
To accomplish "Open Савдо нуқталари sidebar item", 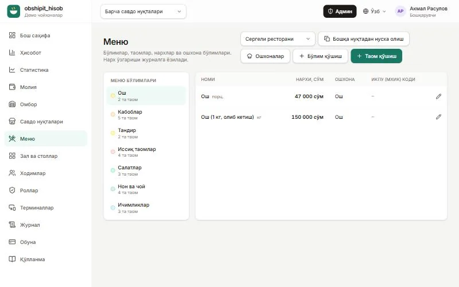I will coord(46,121).
